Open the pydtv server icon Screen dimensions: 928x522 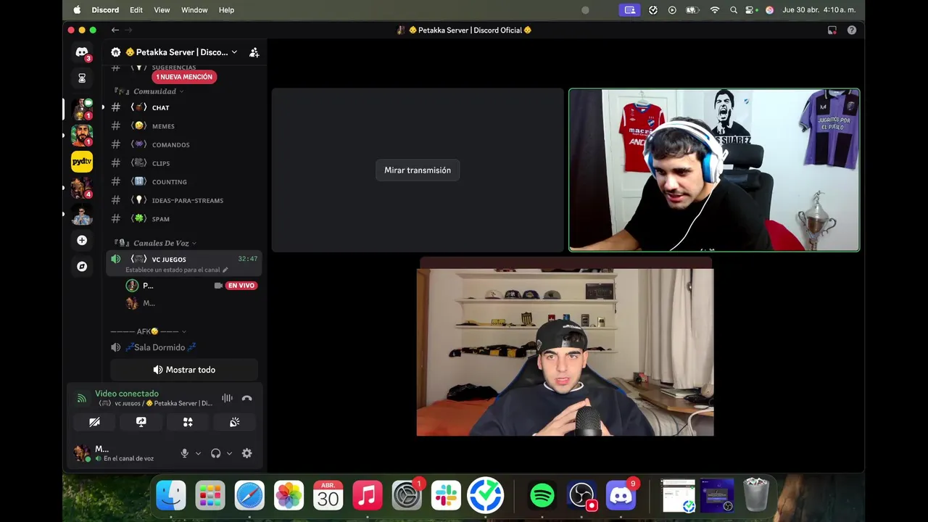pyautogui.click(x=82, y=161)
